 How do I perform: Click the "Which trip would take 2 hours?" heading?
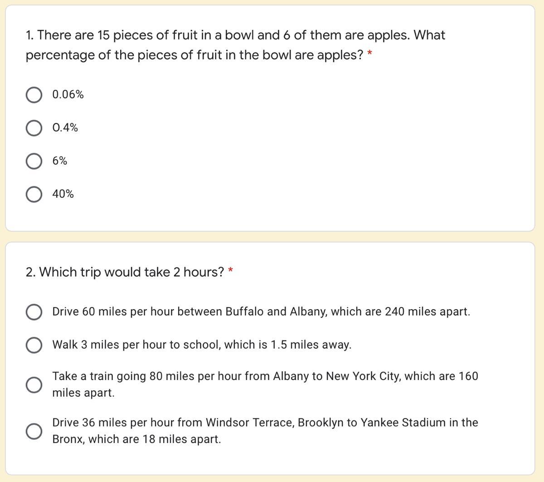125,272
